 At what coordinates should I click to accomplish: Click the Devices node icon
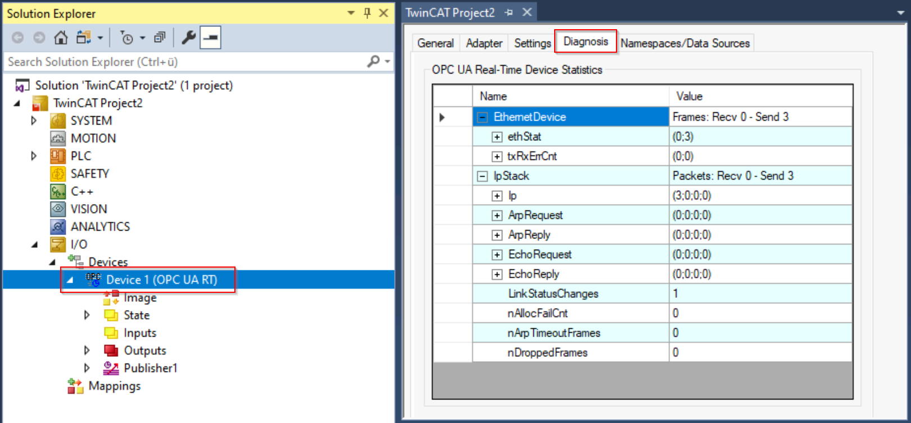[76, 261]
